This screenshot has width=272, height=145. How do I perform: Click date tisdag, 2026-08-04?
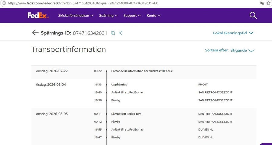[51, 85]
